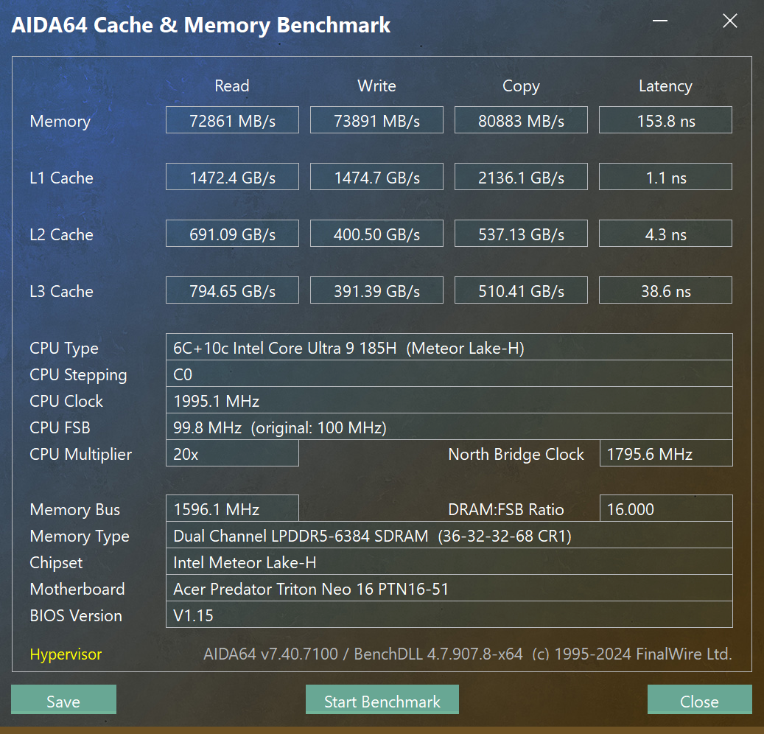Click the CPU Type label

click(64, 349)
